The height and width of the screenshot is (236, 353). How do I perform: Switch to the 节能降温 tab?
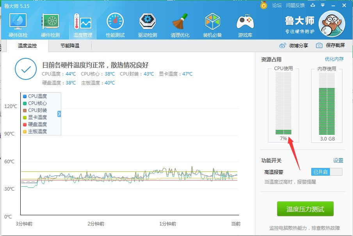(x=70, y=46)
